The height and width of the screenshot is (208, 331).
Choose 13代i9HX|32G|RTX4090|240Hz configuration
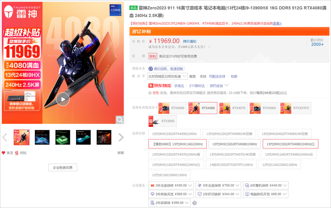tap(175, 134)
